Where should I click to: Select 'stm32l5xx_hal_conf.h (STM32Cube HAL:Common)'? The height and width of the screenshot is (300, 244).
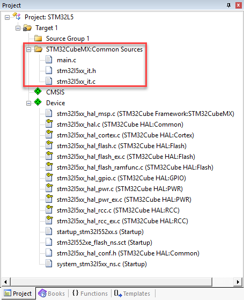point(128,253)
